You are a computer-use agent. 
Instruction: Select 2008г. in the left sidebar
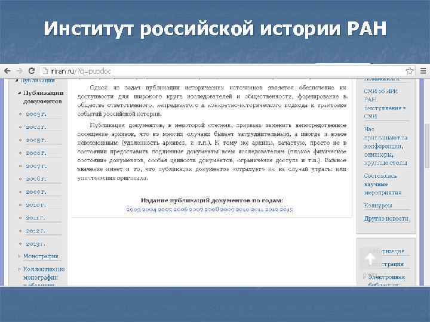(36, 179)
